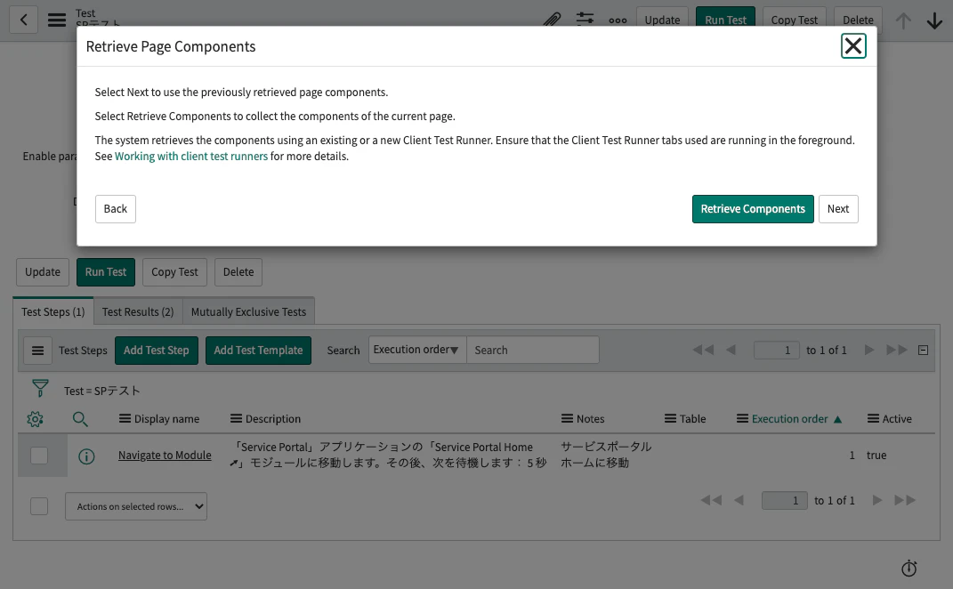Open Working with client test runners link

coord(190,157)
